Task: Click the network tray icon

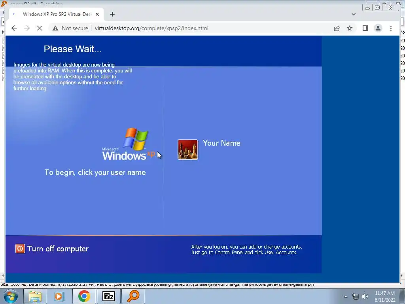Action: [356, 296]
